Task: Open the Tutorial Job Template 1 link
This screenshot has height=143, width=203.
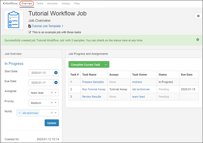Action: point(47,26)
